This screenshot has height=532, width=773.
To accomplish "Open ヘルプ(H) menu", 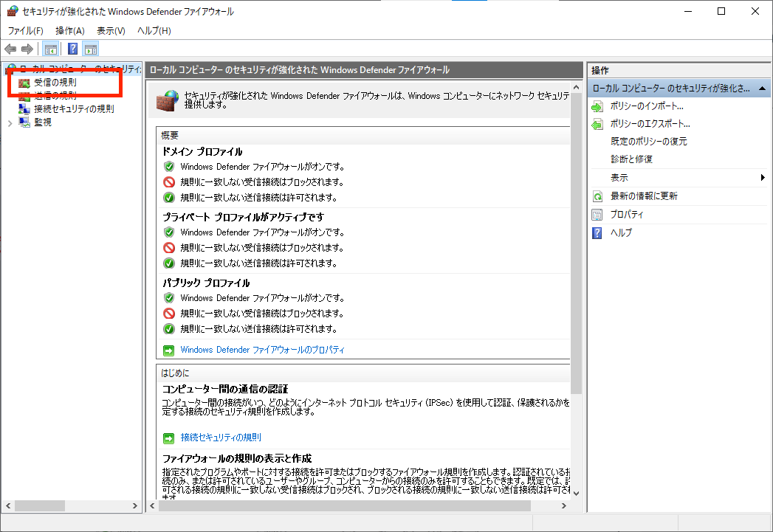I will click(154, 30).
